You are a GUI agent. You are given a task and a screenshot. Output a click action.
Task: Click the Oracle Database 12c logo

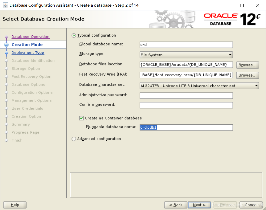[232, 19]
